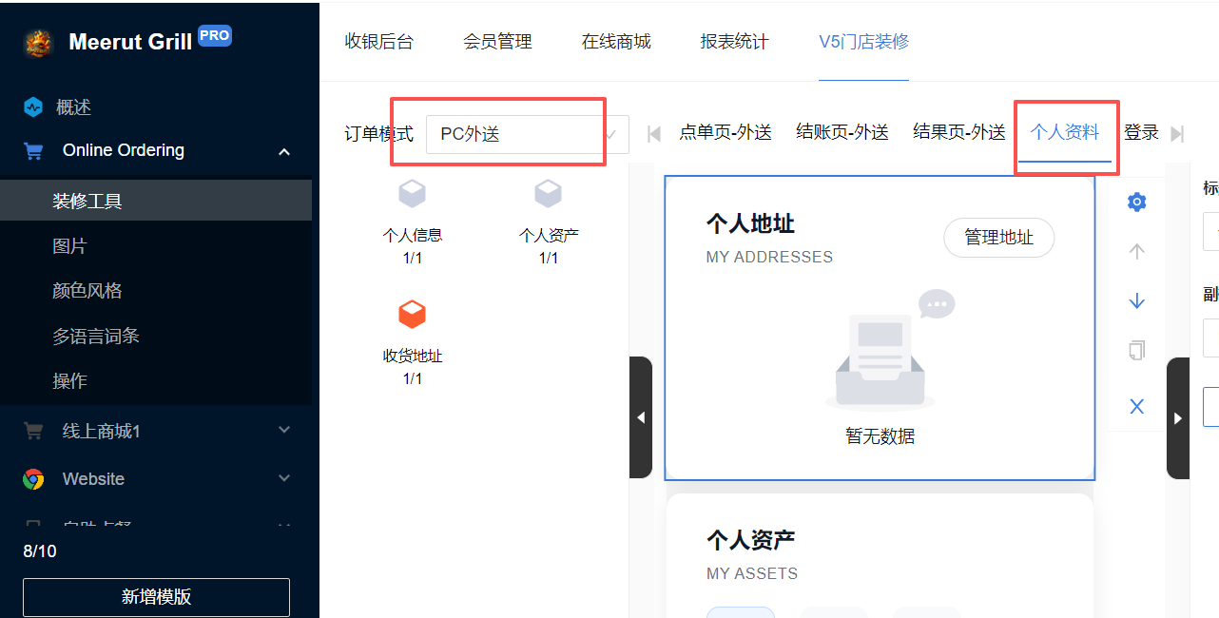Expand the 线上商城1 sidebar section
Image resolution: width=1219 pixels, height=618 pixels.
(x=283, y=431)
